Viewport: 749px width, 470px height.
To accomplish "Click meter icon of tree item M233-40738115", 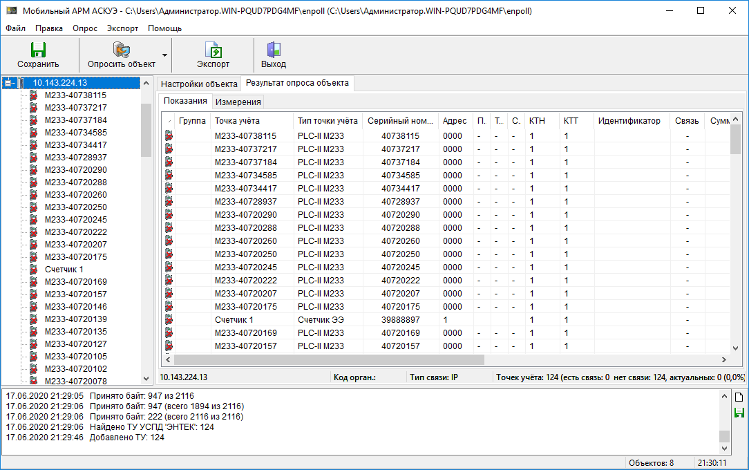I will [x=33, y=95].
